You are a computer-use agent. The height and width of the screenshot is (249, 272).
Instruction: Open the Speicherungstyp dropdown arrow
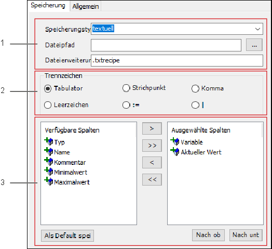(257, 29)
